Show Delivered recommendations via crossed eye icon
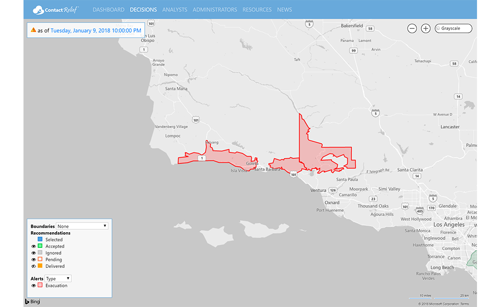The width and height of the screenshot is (501, 307). (34, 266)
